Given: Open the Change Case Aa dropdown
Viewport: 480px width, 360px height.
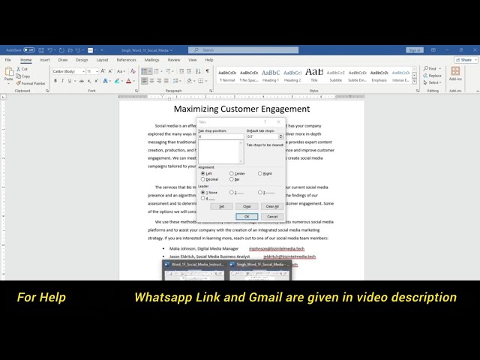Looking at the screenshot, I should [x=121, y=71].
